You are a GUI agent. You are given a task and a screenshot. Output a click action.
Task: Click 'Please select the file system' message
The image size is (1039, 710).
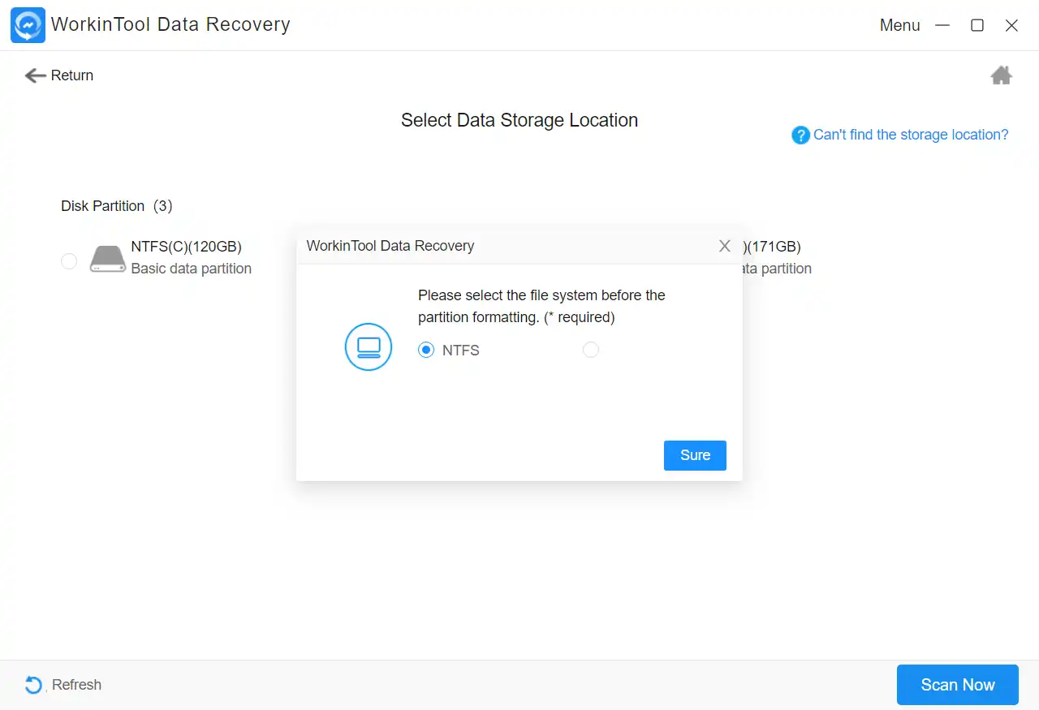coord(541,306)
